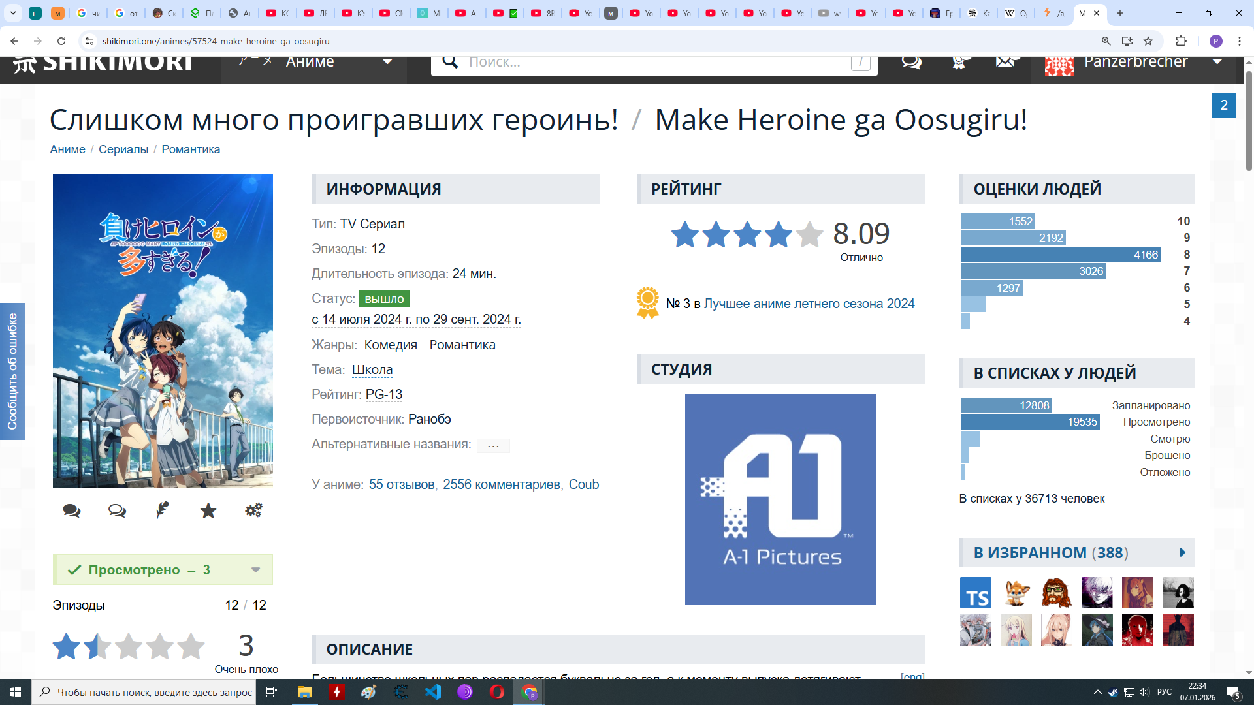Open Лучшее аниме летнего сезона 2024 link
Viewport: 1254px width, 705px height.
click(809, 304)
